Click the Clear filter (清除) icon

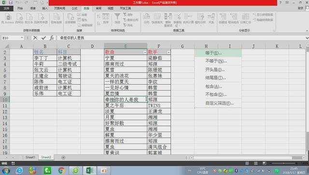128,15
